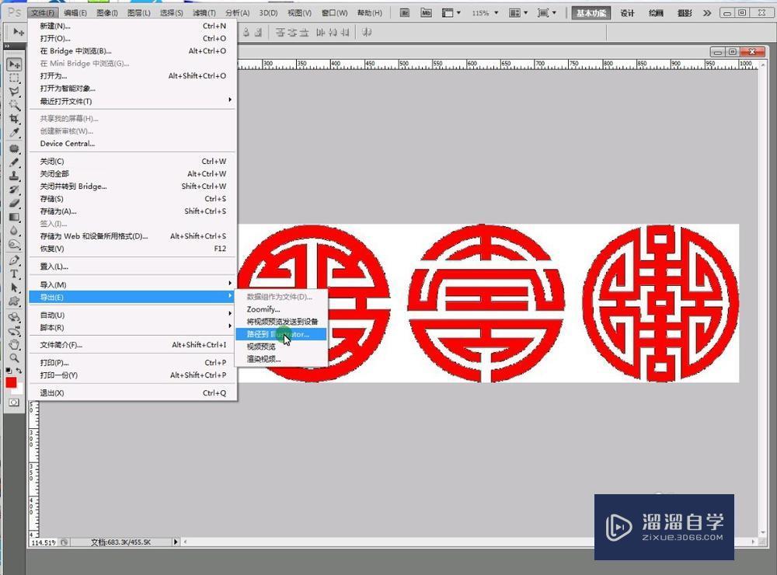This screenshot has height=575, width=777.
Task: Select the 3D Object Rotate tool
Action: (14, 317)
